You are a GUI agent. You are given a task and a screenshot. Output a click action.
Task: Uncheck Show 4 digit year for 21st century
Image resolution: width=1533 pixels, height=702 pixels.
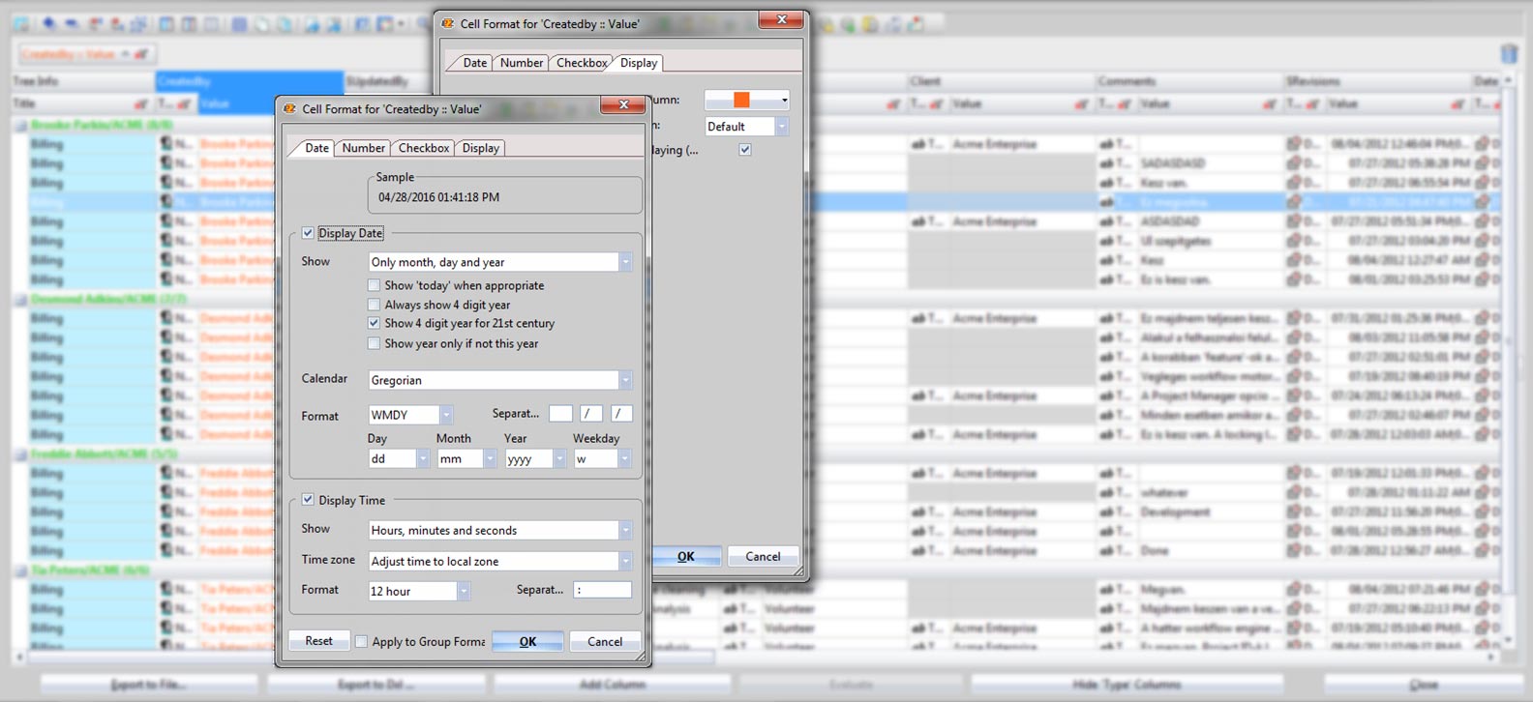[x=374, y=323]
